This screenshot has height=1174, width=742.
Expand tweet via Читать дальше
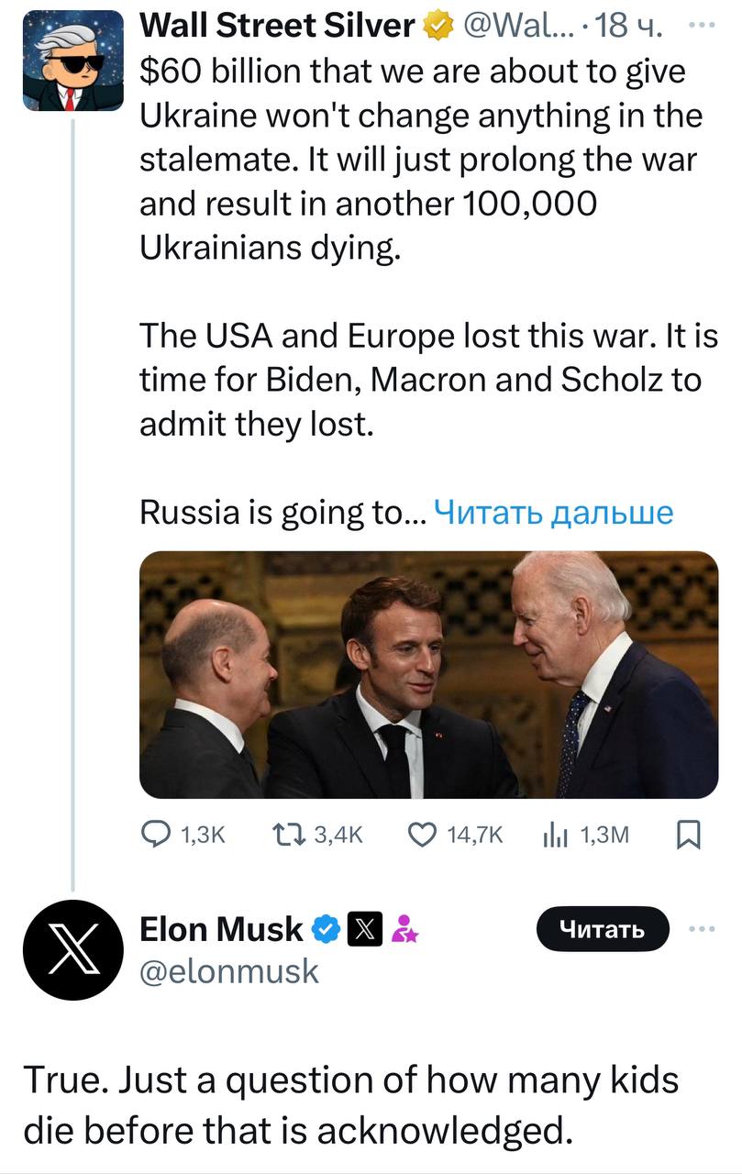pos(553,512)
